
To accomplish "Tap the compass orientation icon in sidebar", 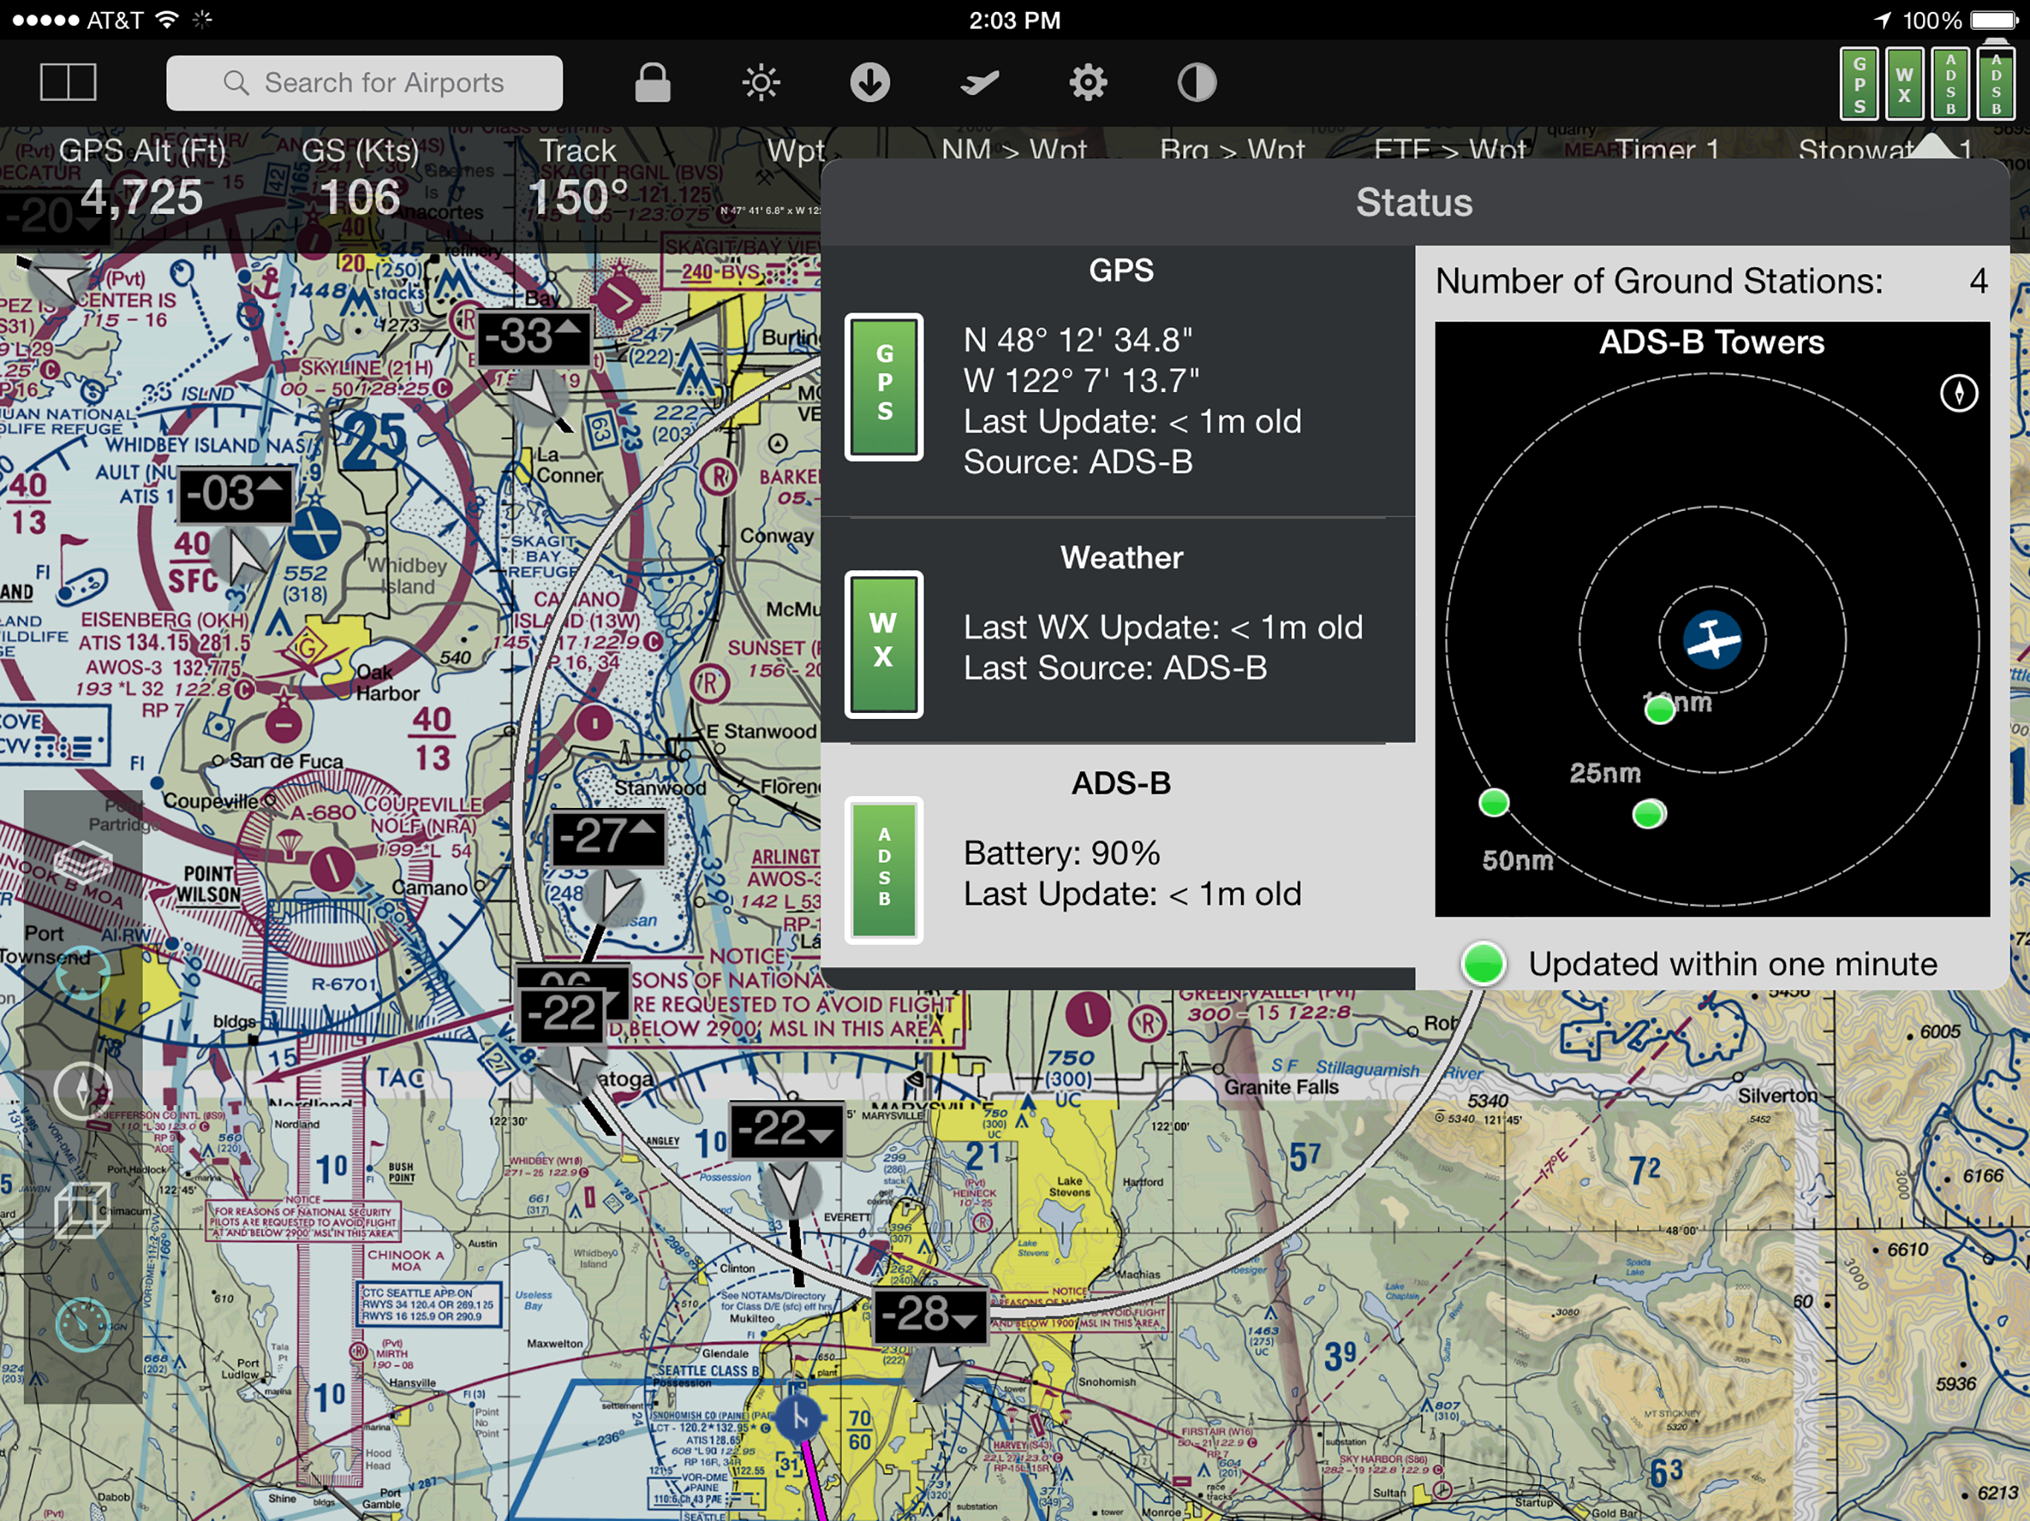I will point(82,1090).
